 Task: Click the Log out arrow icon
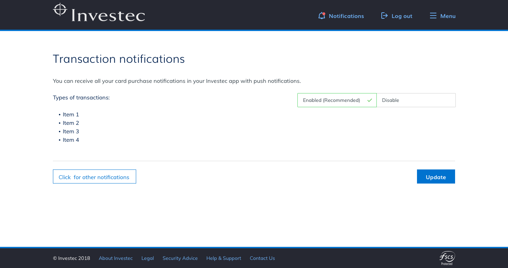point(384,16)
